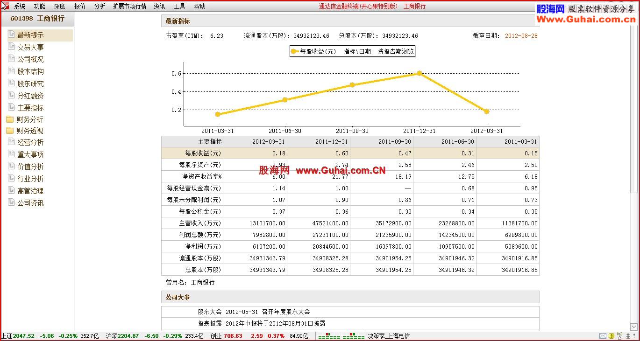Select the 每股经营现金流(元) row header
Image resolution: width=640 pixels, height=341 pixels.
coord(193,188)
